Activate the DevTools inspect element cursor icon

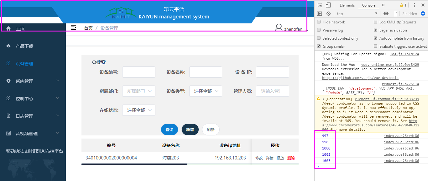point(320,5)
